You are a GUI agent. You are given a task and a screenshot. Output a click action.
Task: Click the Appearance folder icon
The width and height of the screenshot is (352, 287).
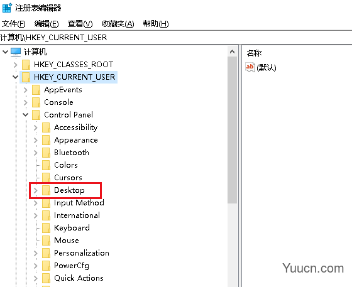coord(47,140)
